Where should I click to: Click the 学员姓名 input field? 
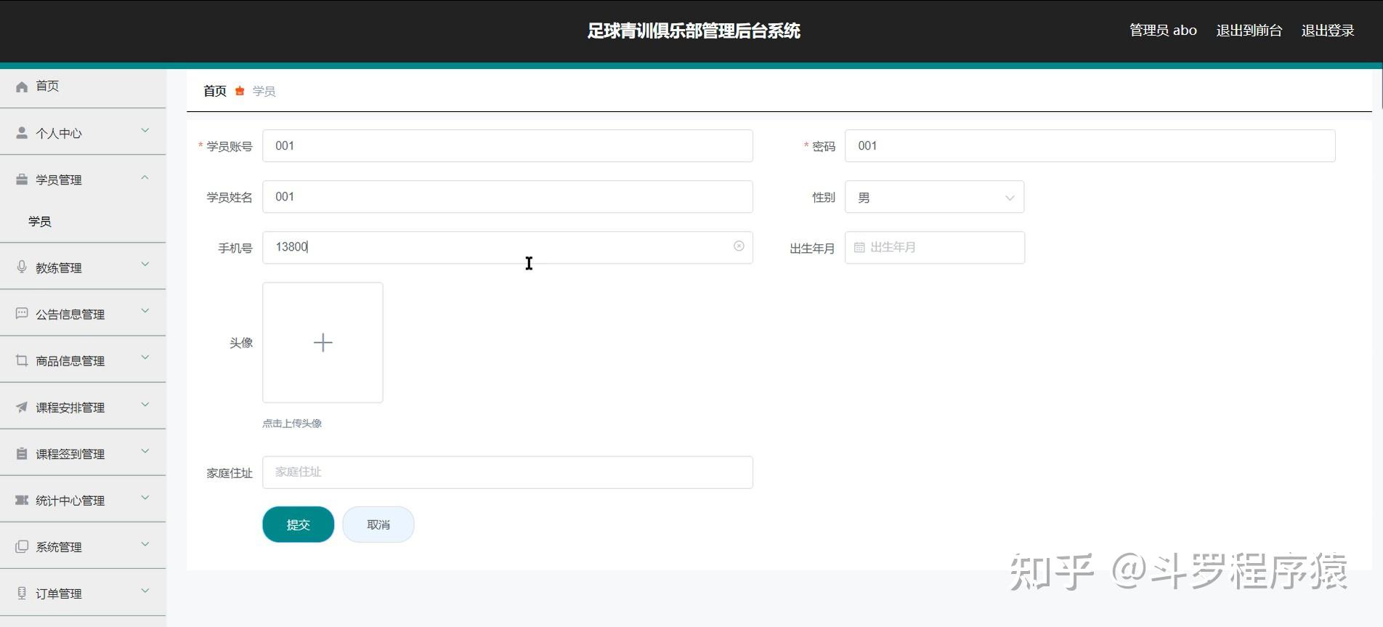[508, 197]
